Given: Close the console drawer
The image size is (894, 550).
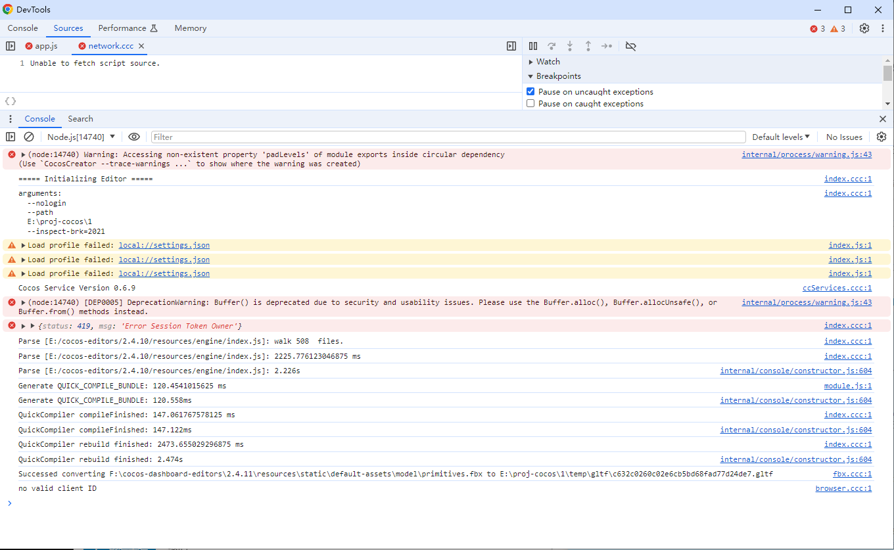Looking at the screenshot, I should 883,119.
